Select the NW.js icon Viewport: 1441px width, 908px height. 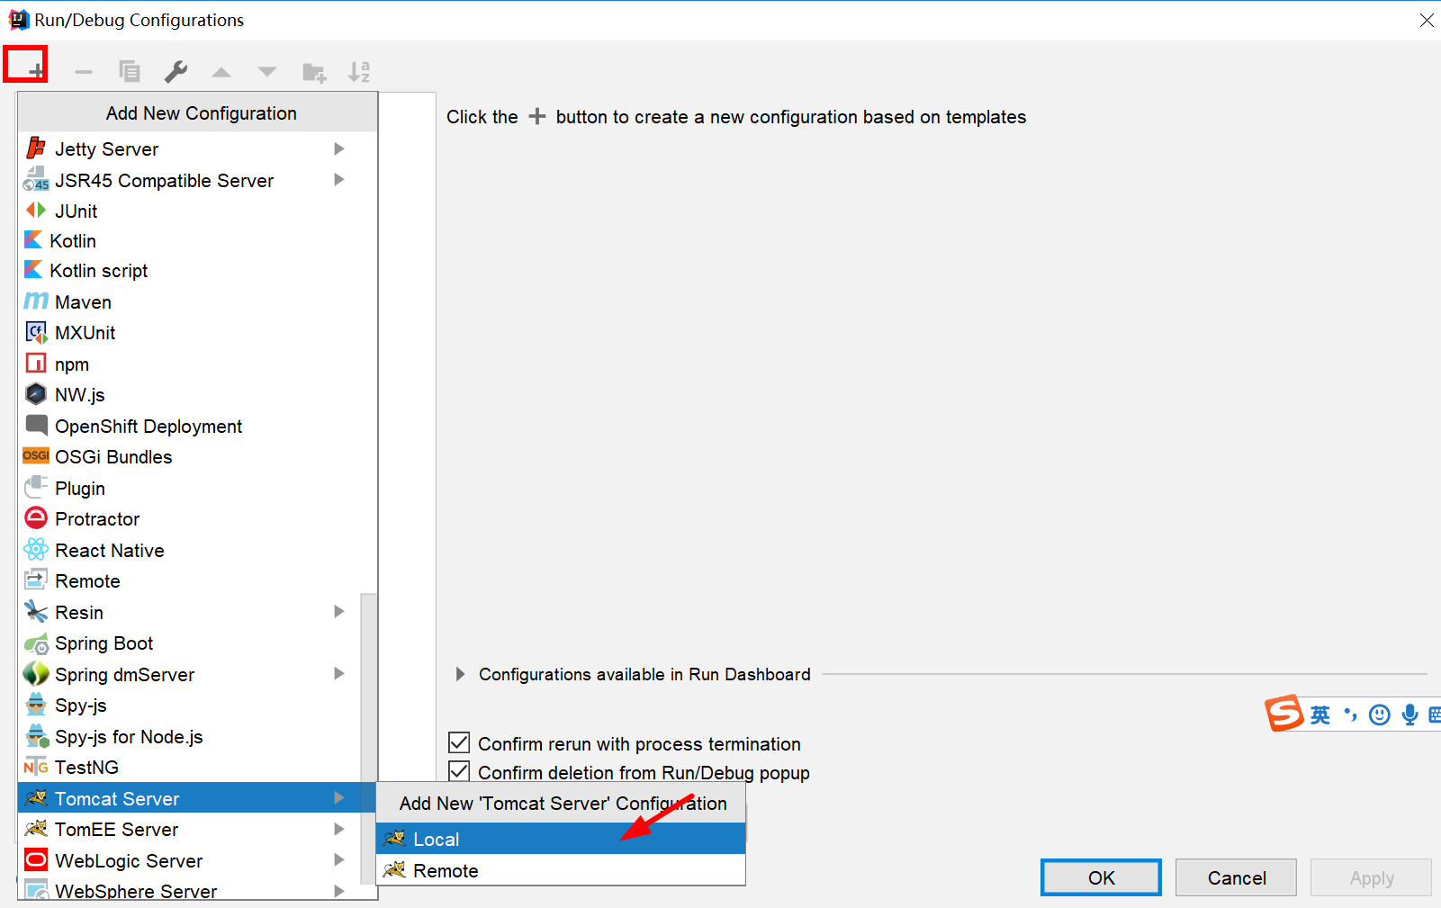coord(36,393)
